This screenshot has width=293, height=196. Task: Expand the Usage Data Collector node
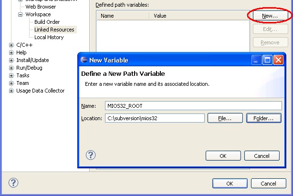click(x=11, y=91)
